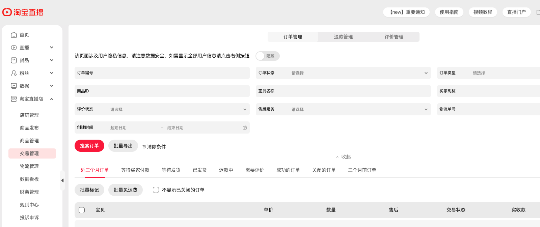Toggle the 隐藏 user info switch
This screenshot has width=540, height=227.
point(268,56)
